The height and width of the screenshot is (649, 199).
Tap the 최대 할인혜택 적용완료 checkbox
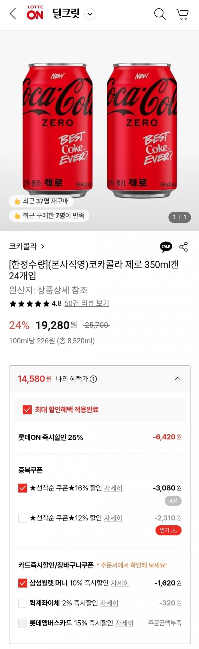click(x=27, y=410)
